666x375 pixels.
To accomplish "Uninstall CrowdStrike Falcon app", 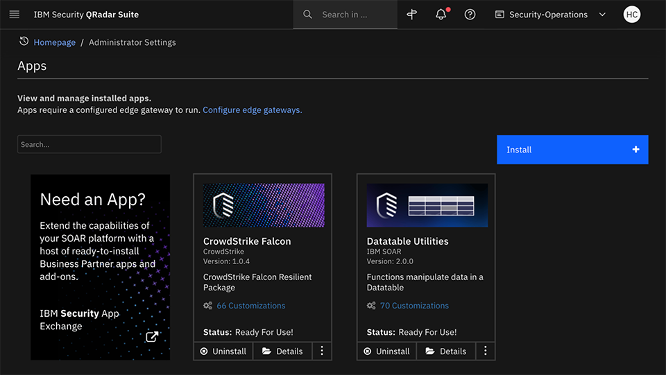I will coord(223,351).
